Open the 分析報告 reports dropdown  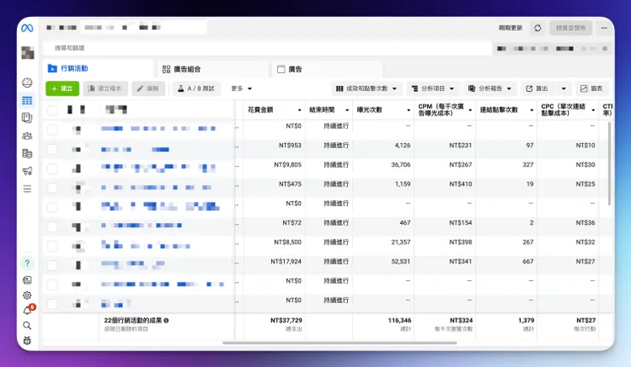(489, 89)
